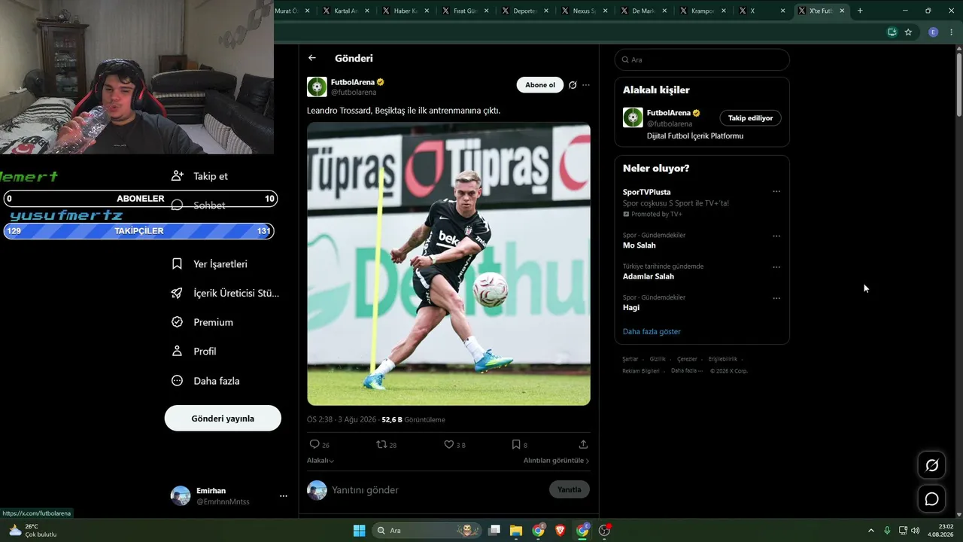
Task: Click the Windows taskbar search box
Action: coord(428,531)
